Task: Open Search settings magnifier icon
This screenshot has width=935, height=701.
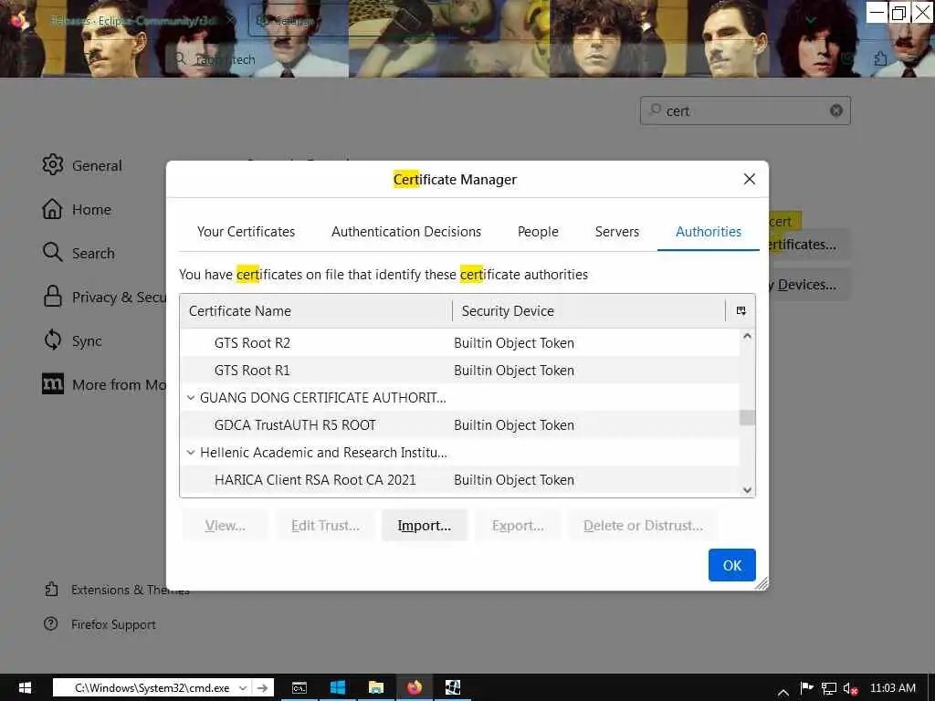Action: [52, 252]
